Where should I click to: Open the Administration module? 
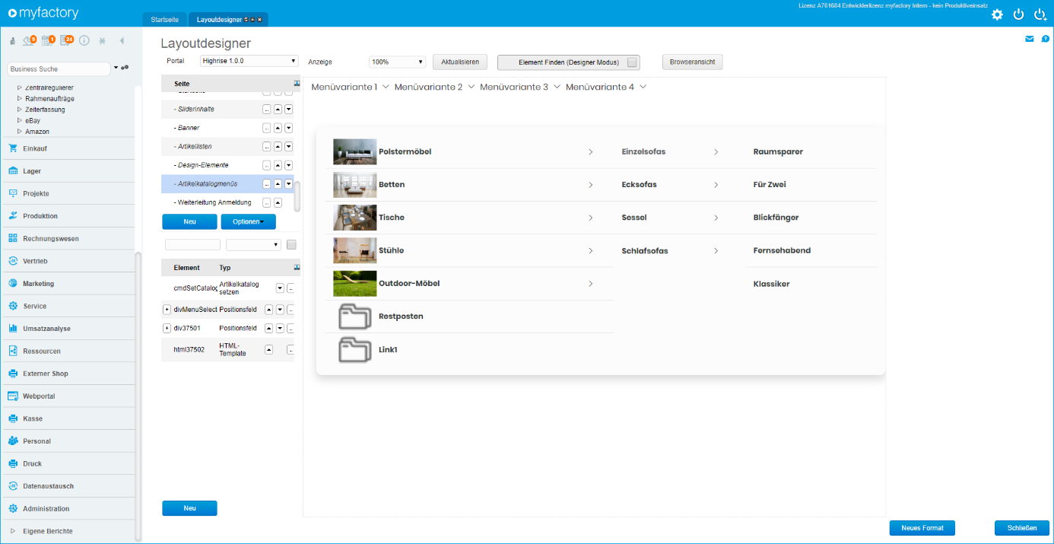pos(68,509)
